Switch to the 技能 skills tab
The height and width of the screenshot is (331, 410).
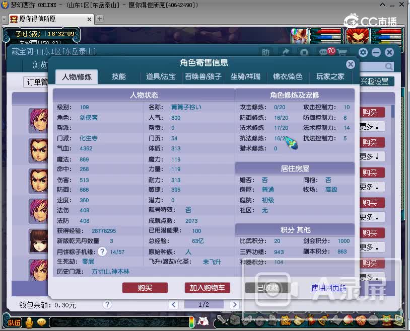[118, 76]
